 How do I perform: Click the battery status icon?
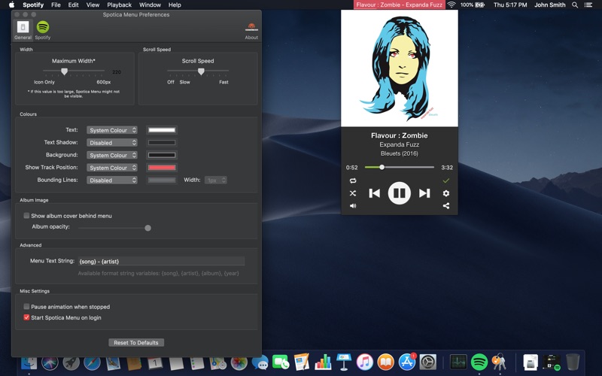pos(480,5)
